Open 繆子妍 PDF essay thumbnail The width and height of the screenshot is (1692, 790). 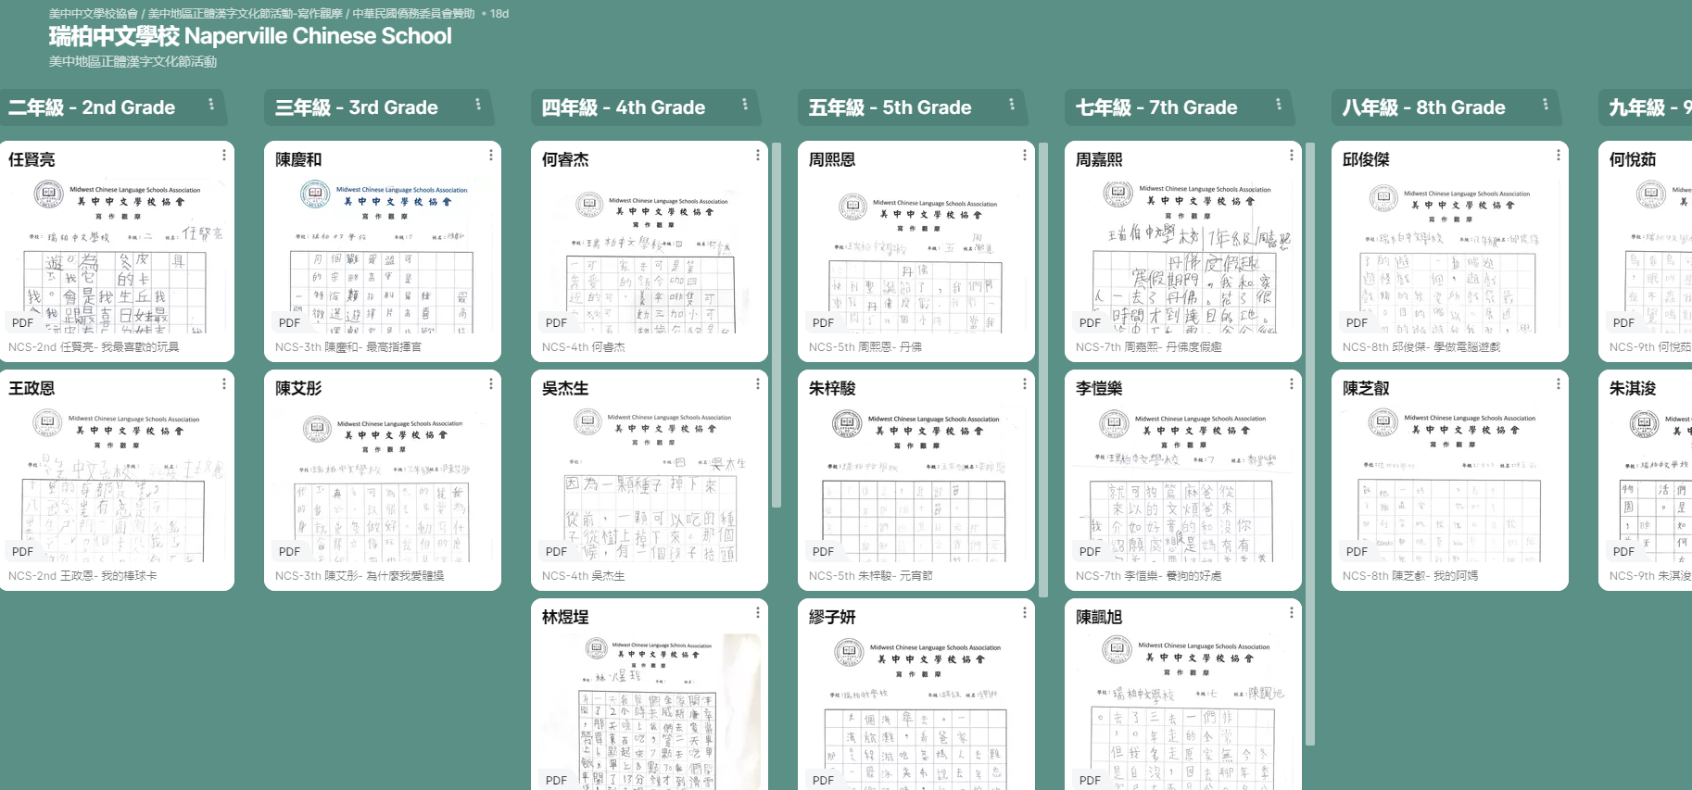click(x=917, y=711)
